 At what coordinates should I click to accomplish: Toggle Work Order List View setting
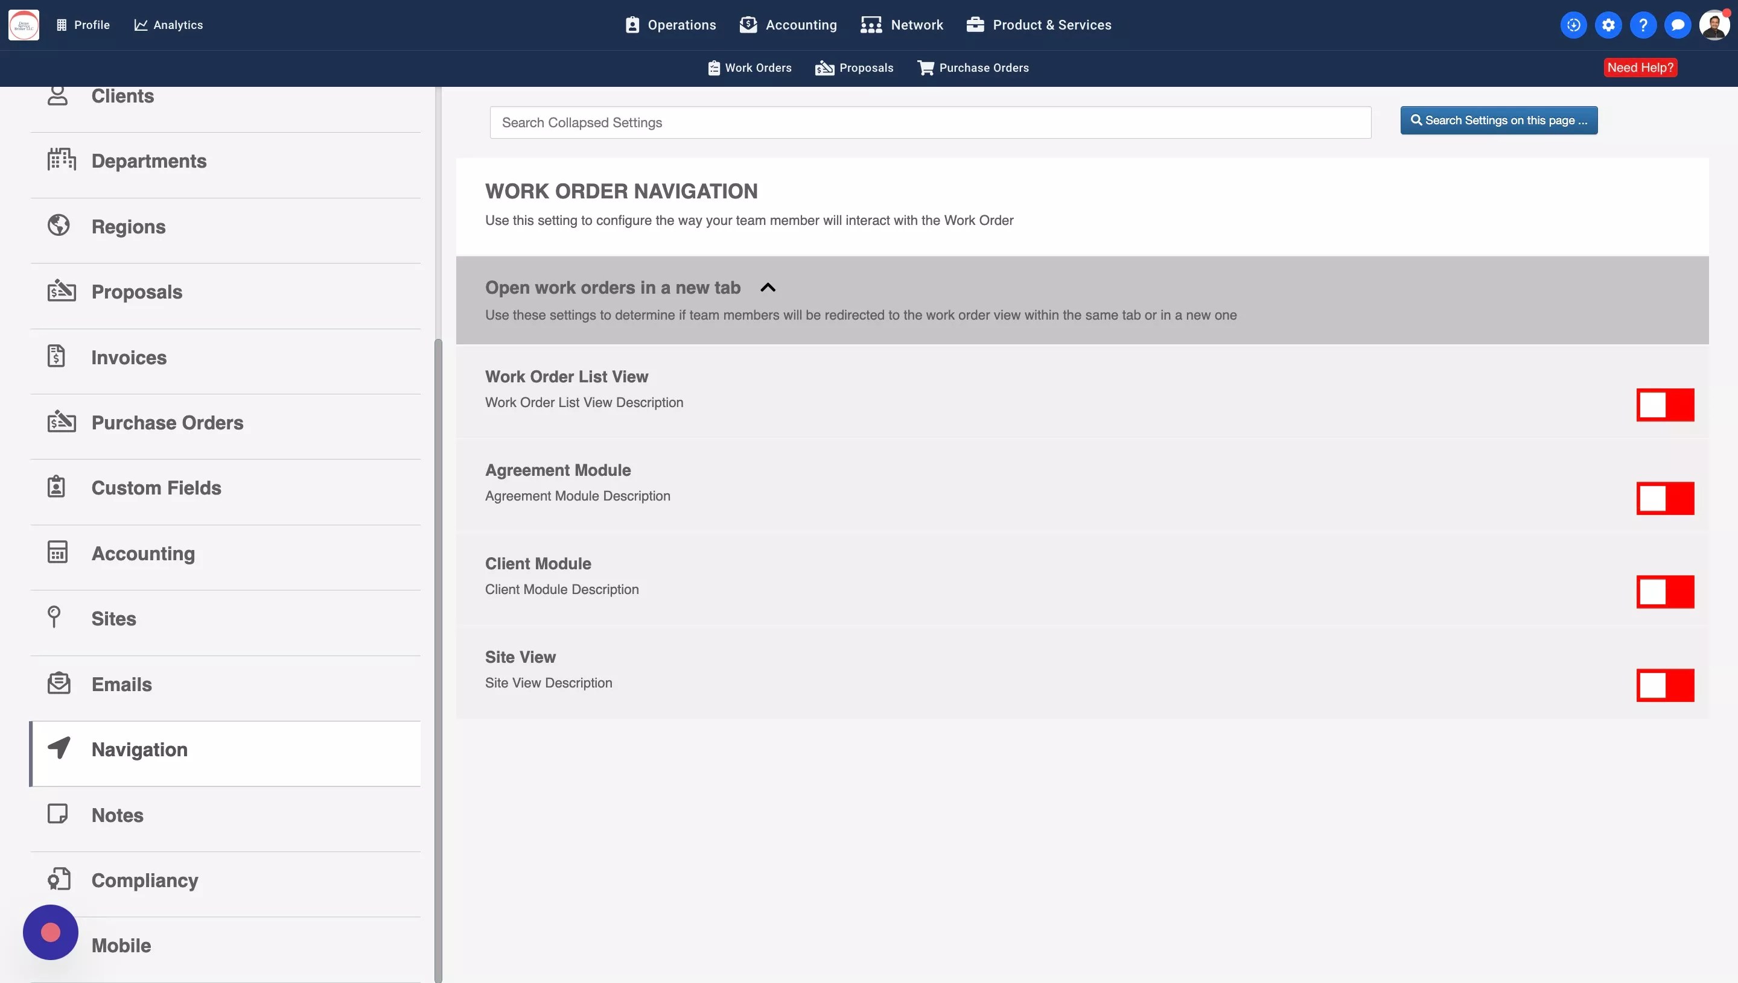[1666, 405]
